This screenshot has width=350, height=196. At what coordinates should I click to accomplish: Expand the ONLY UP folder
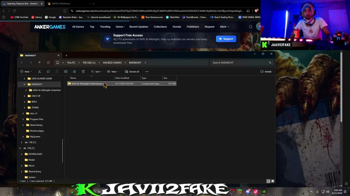(x=25, y=96)
